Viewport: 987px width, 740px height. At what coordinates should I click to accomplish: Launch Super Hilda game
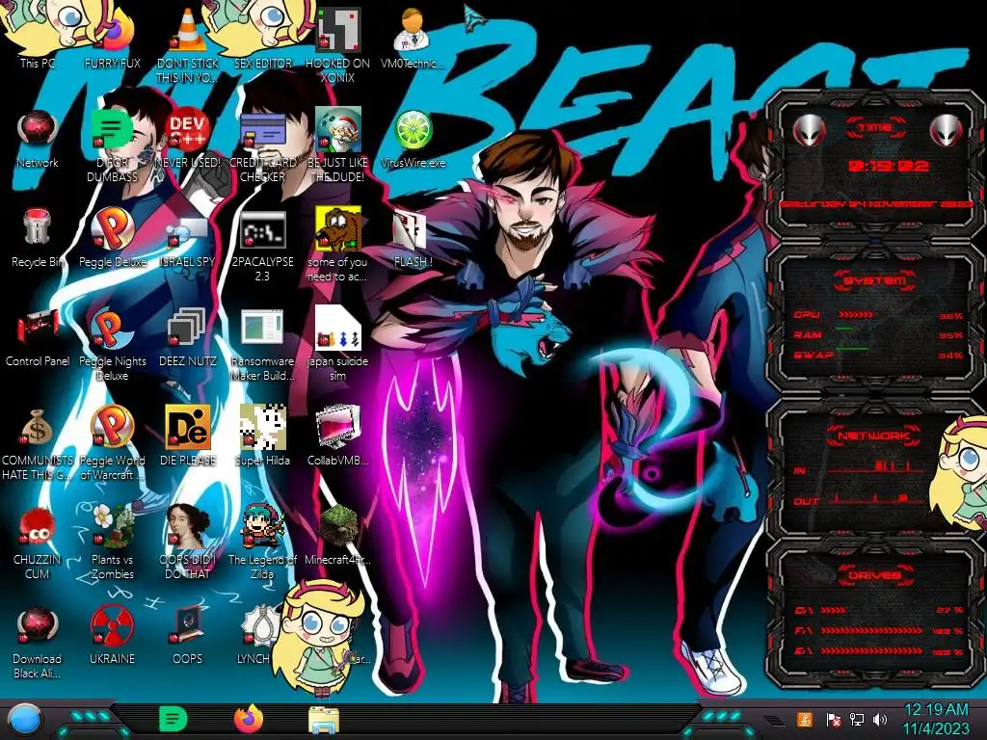coord(262,427)
